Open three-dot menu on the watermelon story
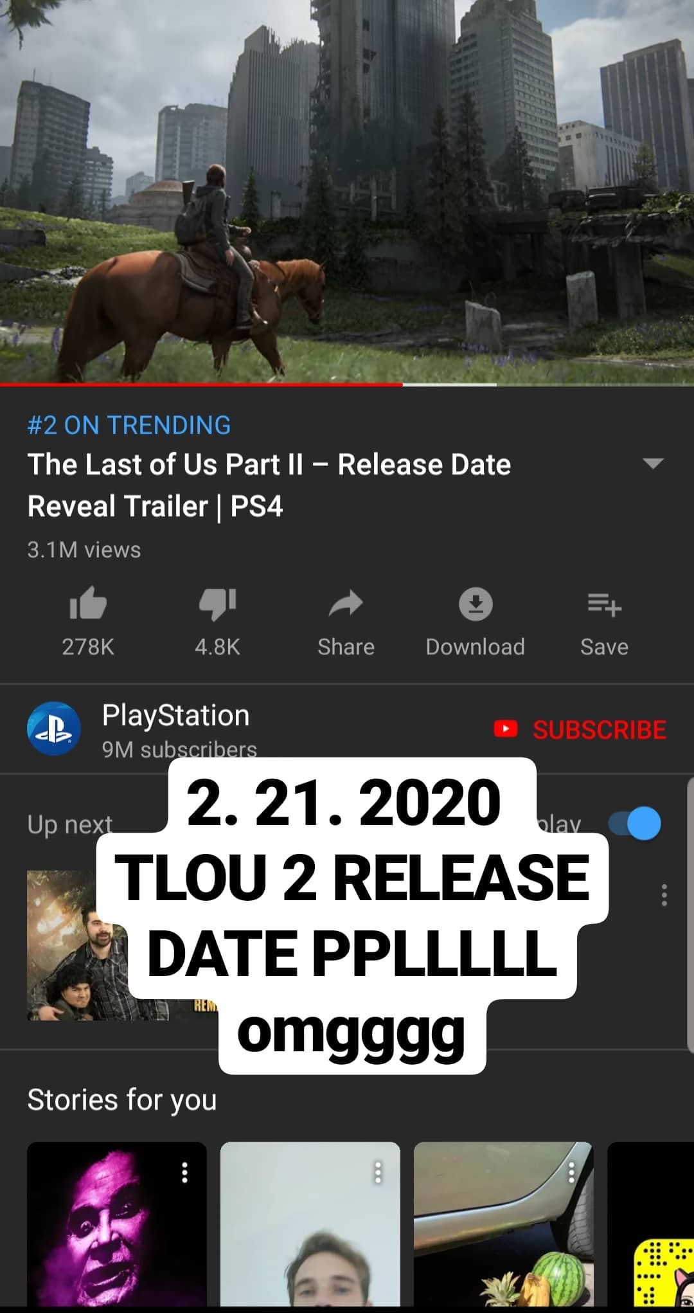Viewport: 694px width, 1313px height. (x=571, y=1172)
